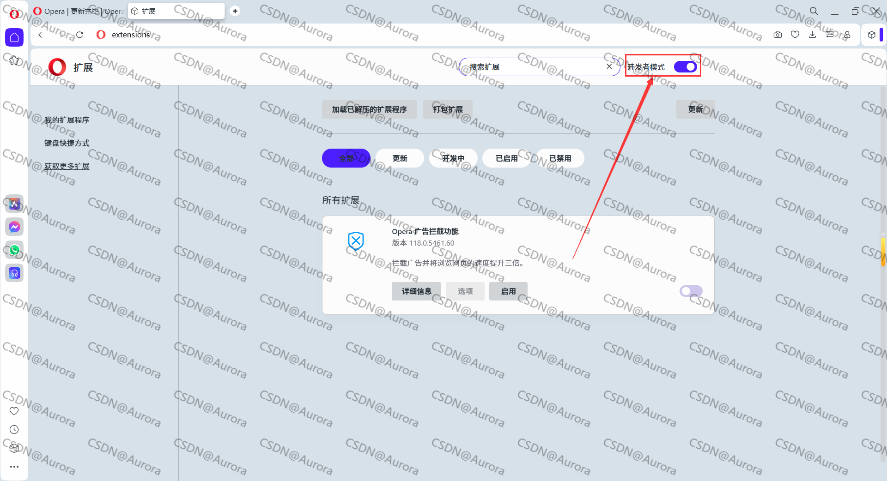Click the Opera ad blocker shield icon
This screenshot has height=481, width=887.
(x=356, y=241)
